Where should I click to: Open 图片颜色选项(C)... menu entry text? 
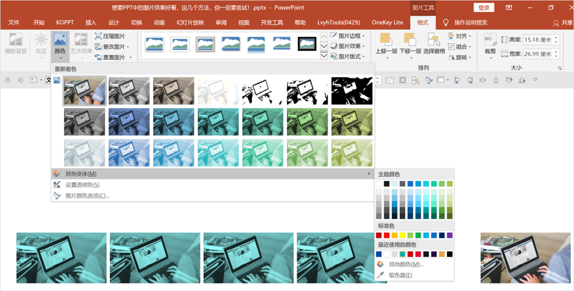(x=87, y=196)
